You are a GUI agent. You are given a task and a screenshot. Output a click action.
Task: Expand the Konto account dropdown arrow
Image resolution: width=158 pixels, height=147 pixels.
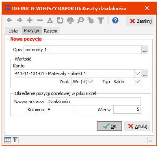(x=138, y=73)
